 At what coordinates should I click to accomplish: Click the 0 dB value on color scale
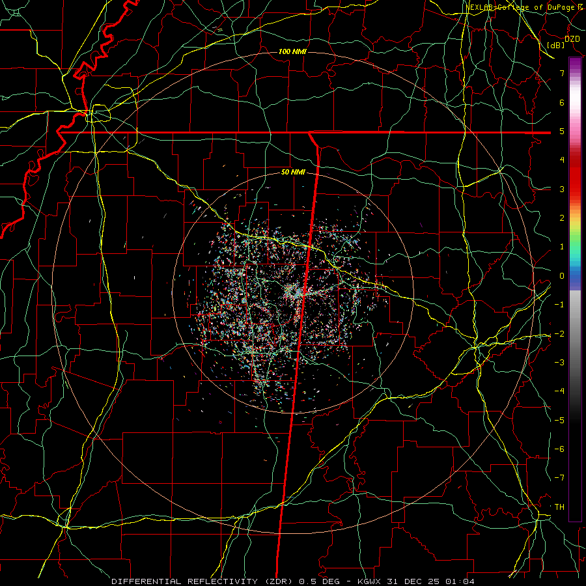point(562,276)
